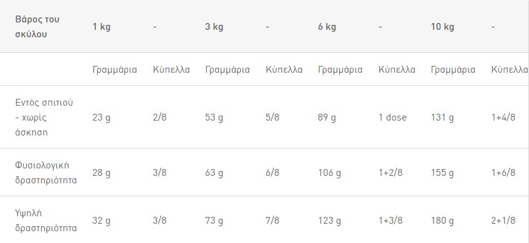The width and height of the screenshot is (529, 243).
Task: Click the '1 dose' cell
Action: [x=393, y=117]
